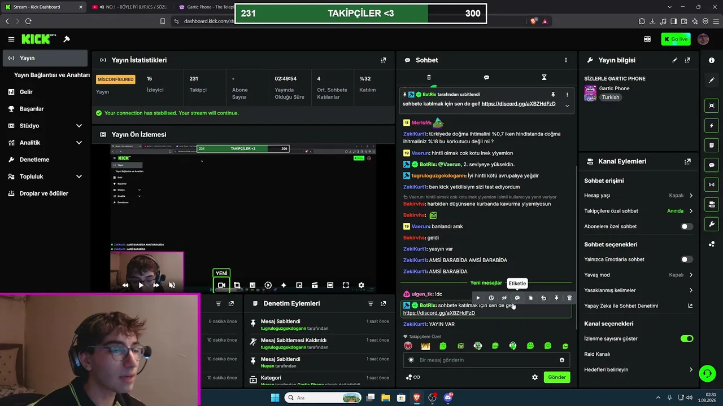The image size is (723, 406).
Task: Unmute the stream preview audio
Action: pyautogui.click(x=172, y=285)
